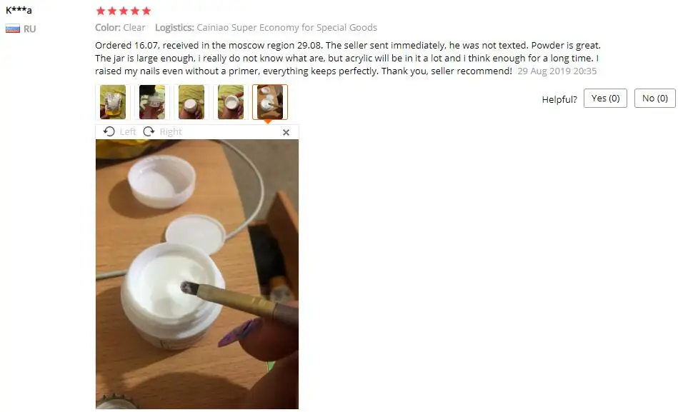Open the second review photo thumbnail

pyautogui.click(x=151, y=102)
